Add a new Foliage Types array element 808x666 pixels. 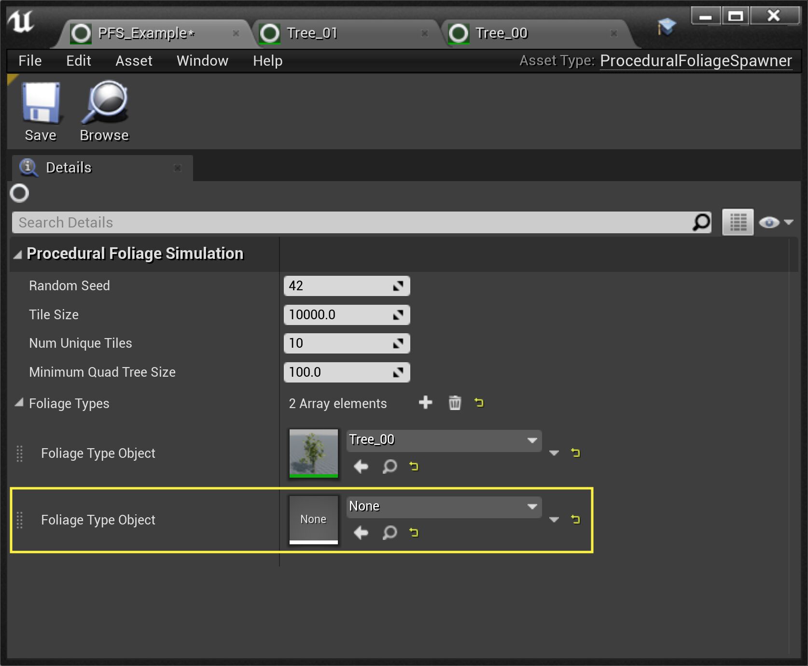pyautogui.click(x=425, y=403)
